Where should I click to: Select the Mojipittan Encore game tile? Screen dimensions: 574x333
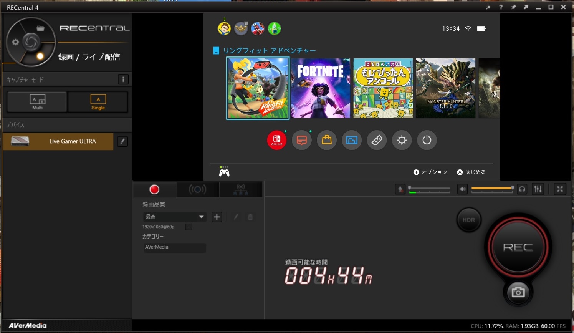[x=383, y=88]
